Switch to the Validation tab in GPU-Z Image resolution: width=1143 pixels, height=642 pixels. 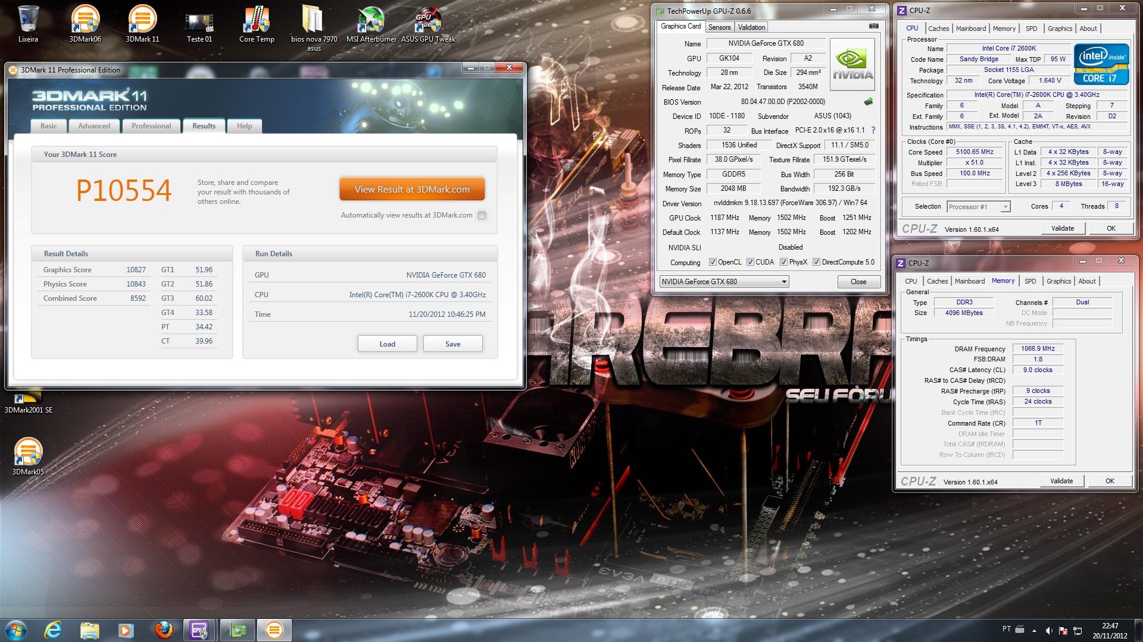pos(751,27)
